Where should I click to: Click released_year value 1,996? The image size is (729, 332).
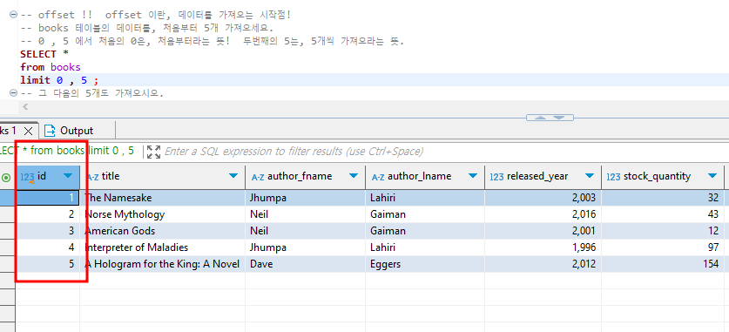(543, 247)
